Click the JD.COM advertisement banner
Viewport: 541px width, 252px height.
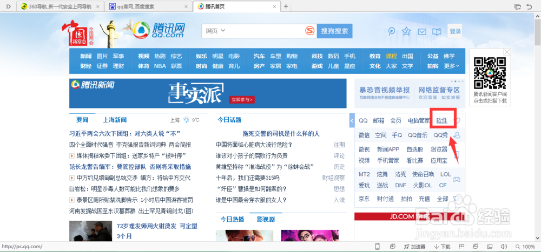409,216
